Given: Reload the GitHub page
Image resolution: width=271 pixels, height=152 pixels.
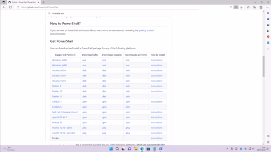Looking at the screenshot, I should pyautogui.click(x=11, y=7).
